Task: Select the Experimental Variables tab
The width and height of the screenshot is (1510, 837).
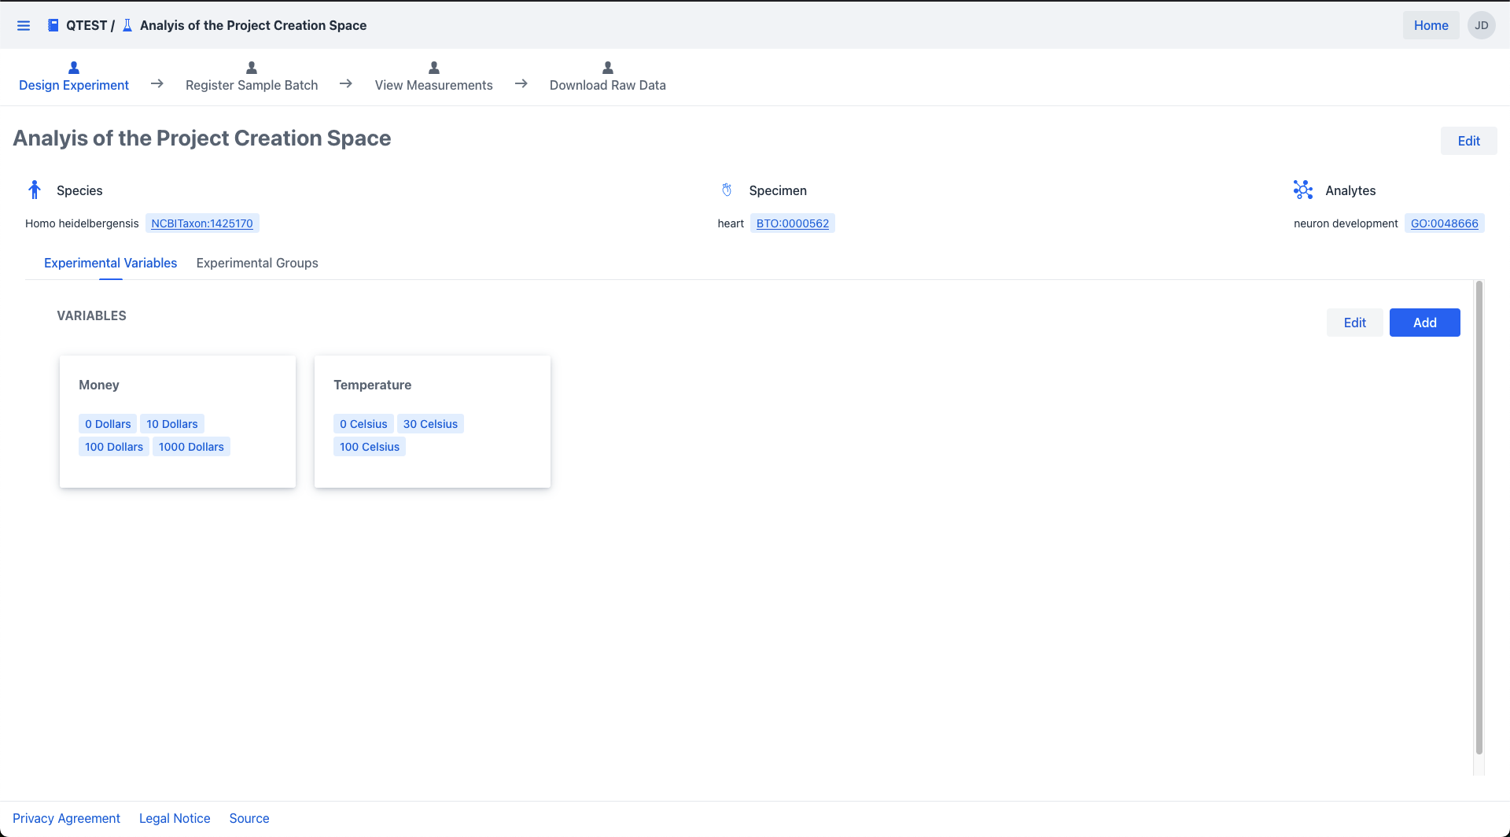Action: click(x=110, y=263)
